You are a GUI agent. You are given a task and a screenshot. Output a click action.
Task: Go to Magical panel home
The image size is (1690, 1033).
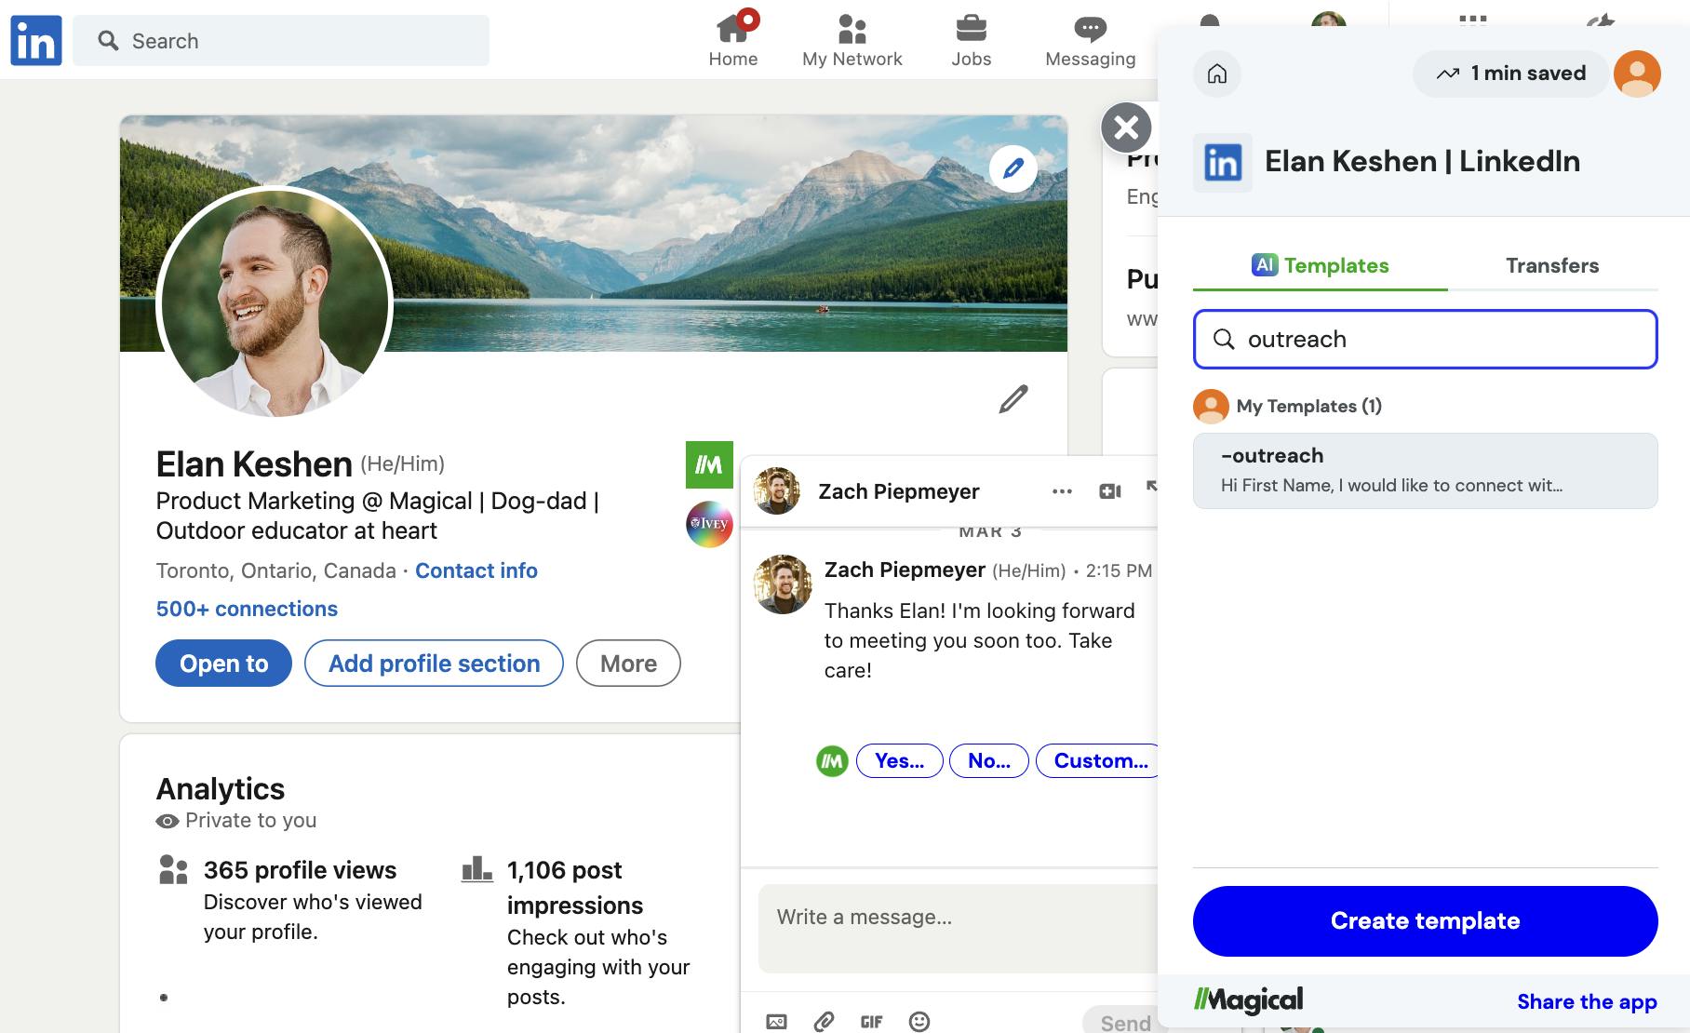click(x=1217, y=74)
